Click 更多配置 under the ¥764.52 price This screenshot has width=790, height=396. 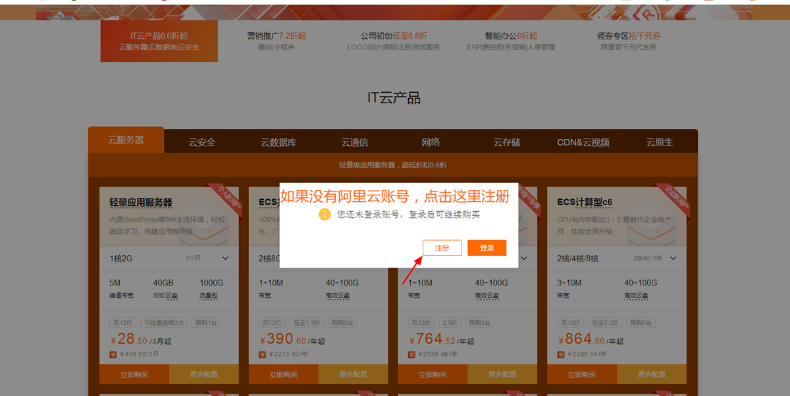(502, 374)
